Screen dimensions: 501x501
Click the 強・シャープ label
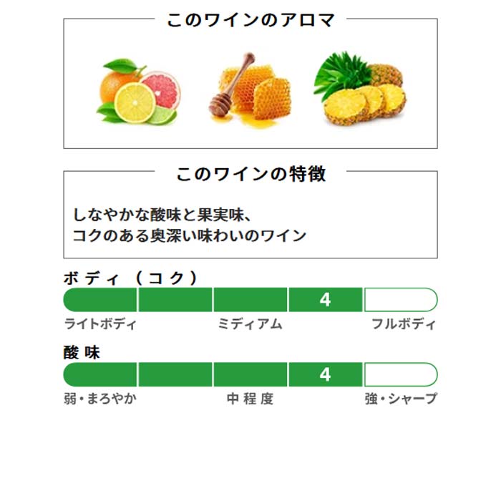coord(400,399)
